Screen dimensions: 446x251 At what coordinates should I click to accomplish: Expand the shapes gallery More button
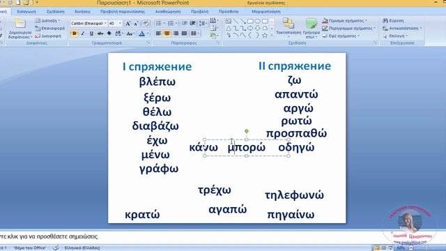(272, 36)
